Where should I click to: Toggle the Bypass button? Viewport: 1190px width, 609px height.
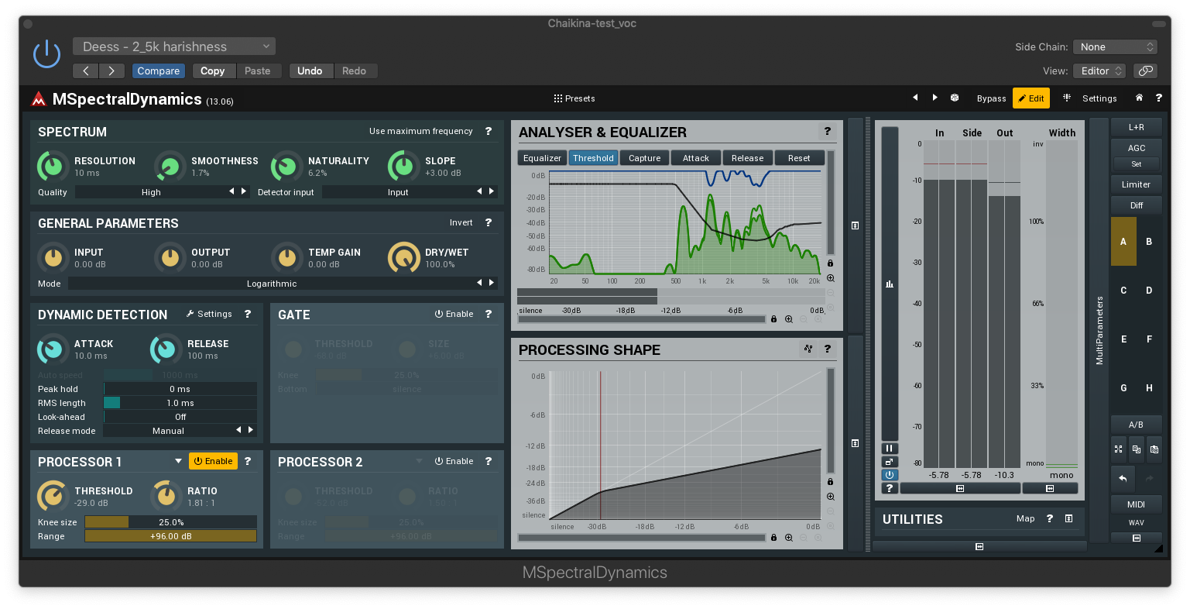[x=991, y=98]
